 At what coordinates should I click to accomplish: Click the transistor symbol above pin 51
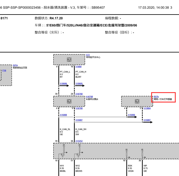[x=78, y=155]
